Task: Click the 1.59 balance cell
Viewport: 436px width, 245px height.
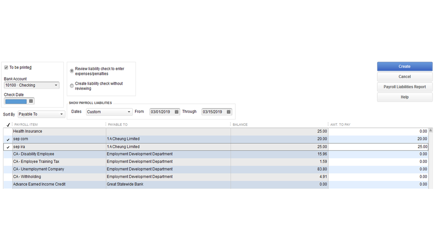Action: [x=279, y=162]
